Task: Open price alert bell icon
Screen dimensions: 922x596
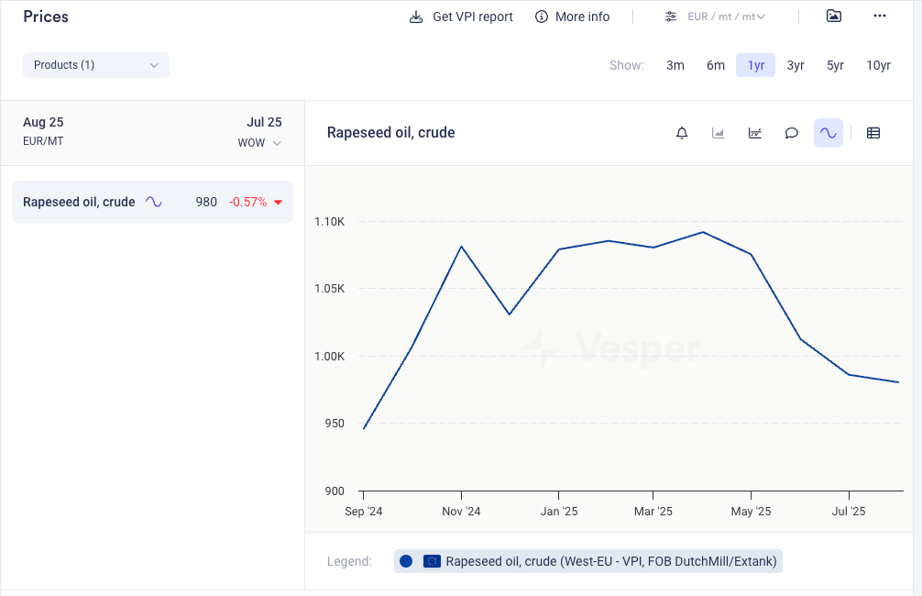Action: click(682, 133)
